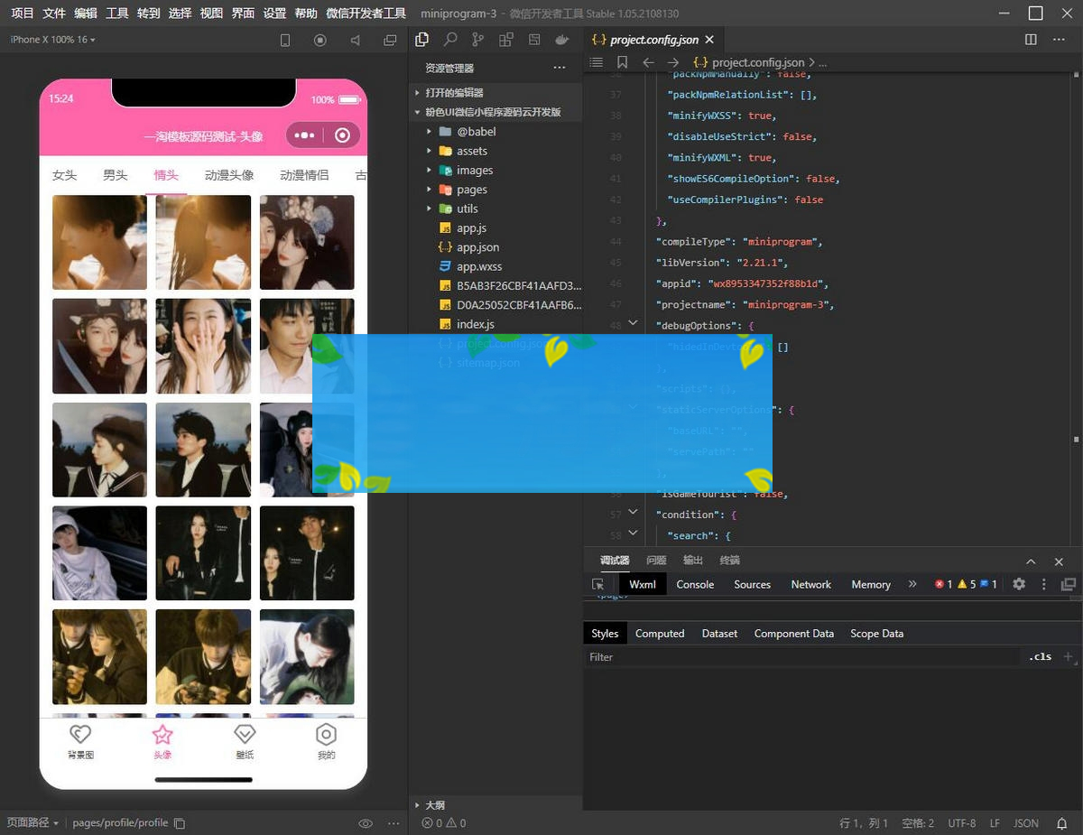
Task: Switch to the Console tab
Action: [x=695, y=584]
